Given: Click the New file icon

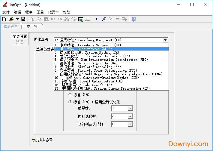Looking at the screenshot, I should click(4, 19).
